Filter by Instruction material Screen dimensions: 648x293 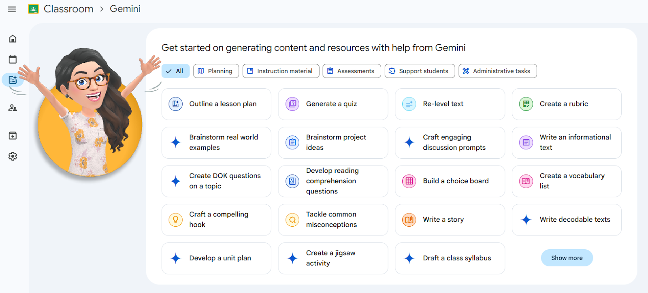coord(280,71)
